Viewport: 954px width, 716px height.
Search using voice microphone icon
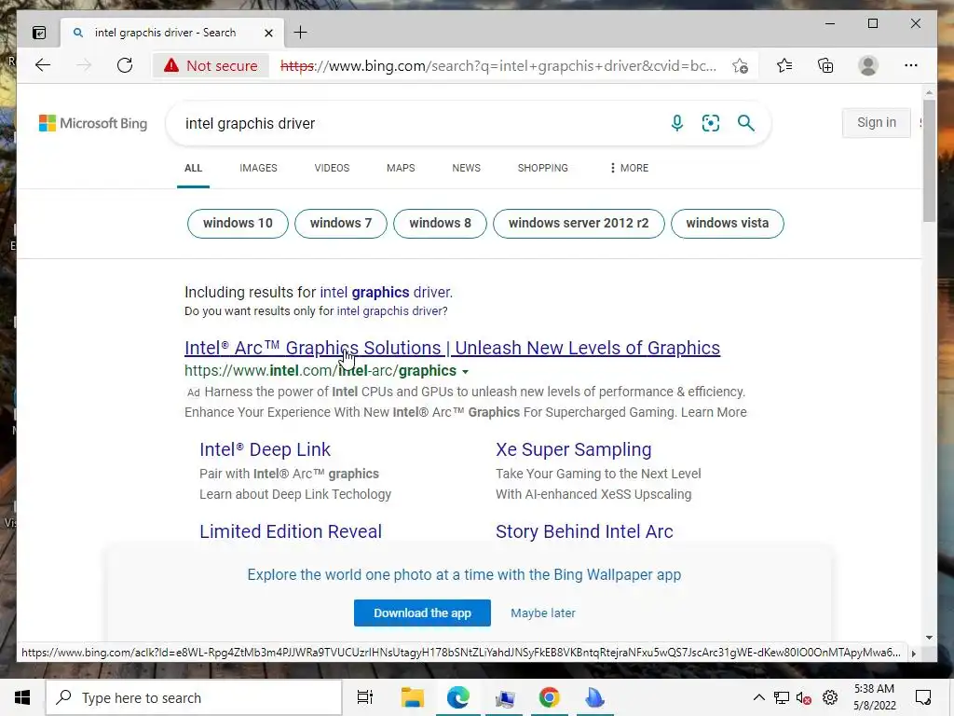(x=676, y=123)
